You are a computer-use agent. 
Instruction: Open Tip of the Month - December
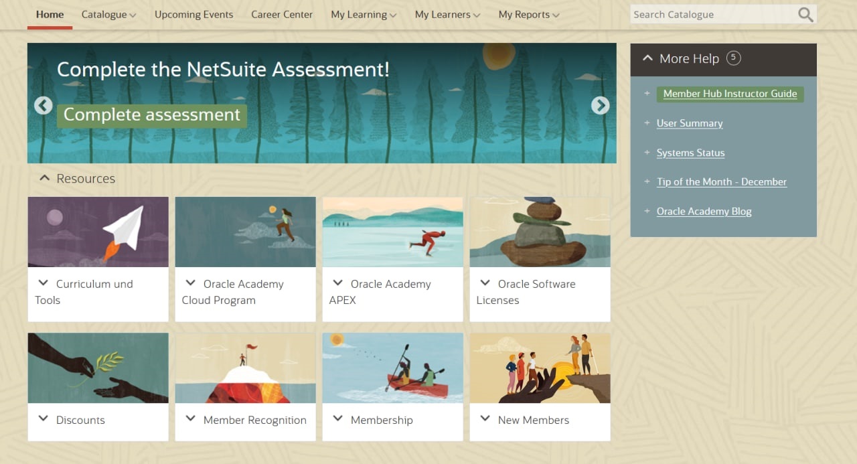coord(721,182)
